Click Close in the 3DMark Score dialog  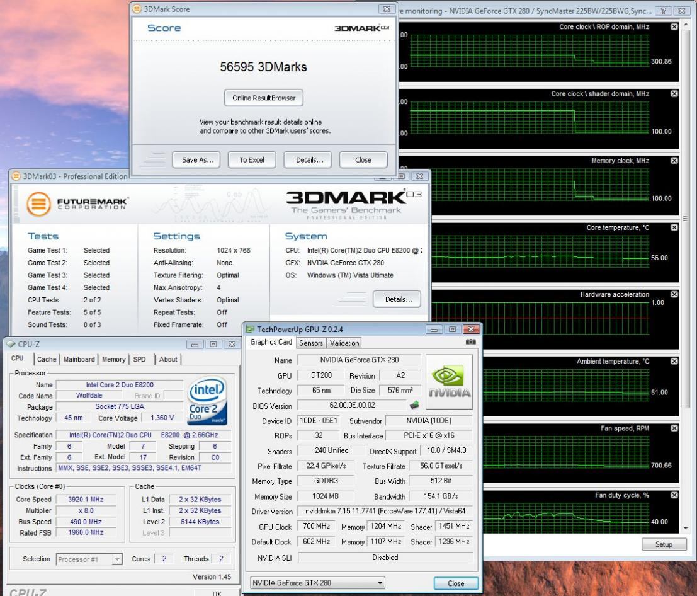coord(363,159)
